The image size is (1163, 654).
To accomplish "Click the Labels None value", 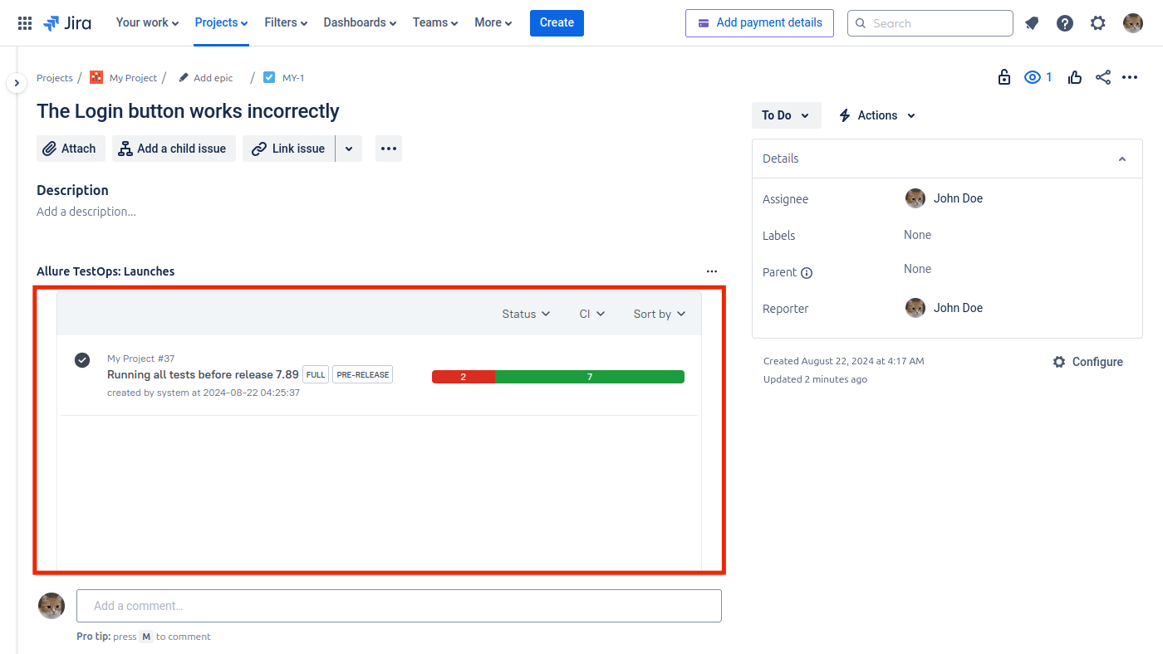I will (917, 235).
